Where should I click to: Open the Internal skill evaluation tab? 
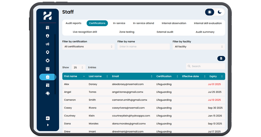[x=208, y=23]
